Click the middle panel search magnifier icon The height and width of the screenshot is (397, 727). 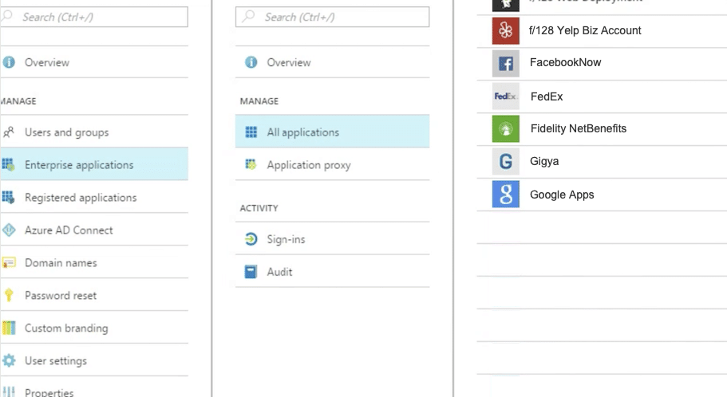pos(248,16)
